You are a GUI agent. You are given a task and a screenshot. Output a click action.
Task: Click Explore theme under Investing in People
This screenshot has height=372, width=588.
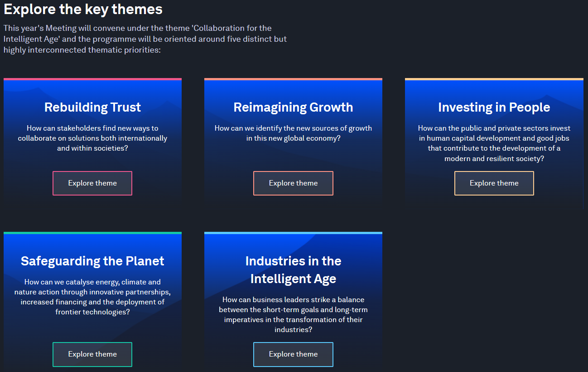(494, 183)
